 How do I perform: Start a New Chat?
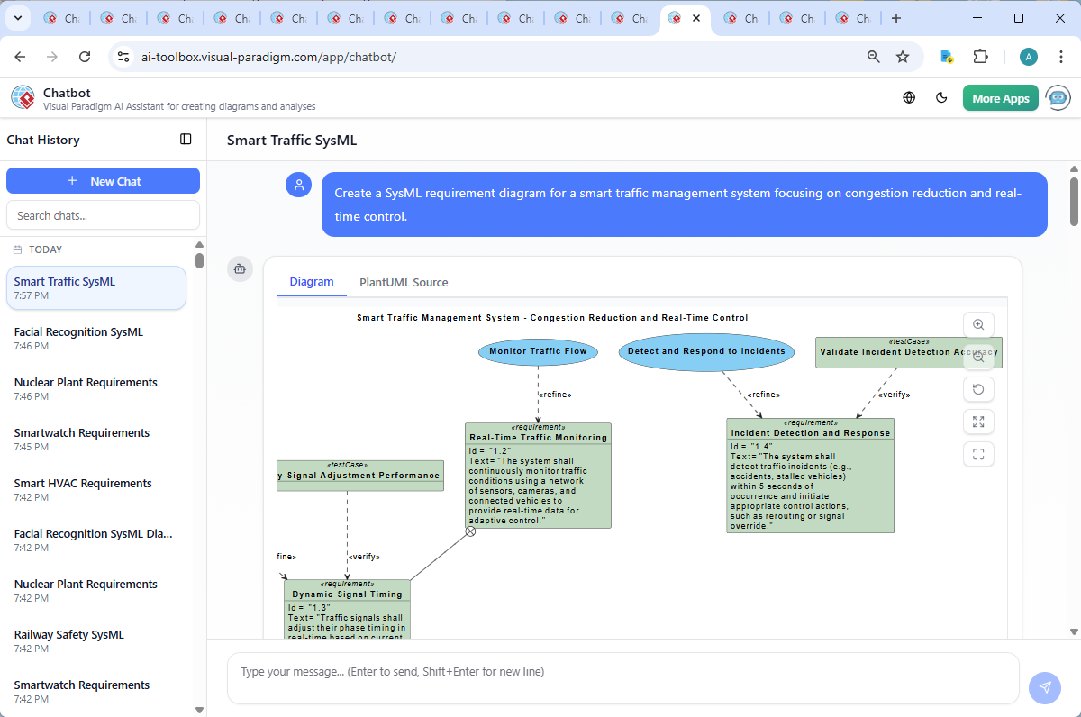coord(103,180)
